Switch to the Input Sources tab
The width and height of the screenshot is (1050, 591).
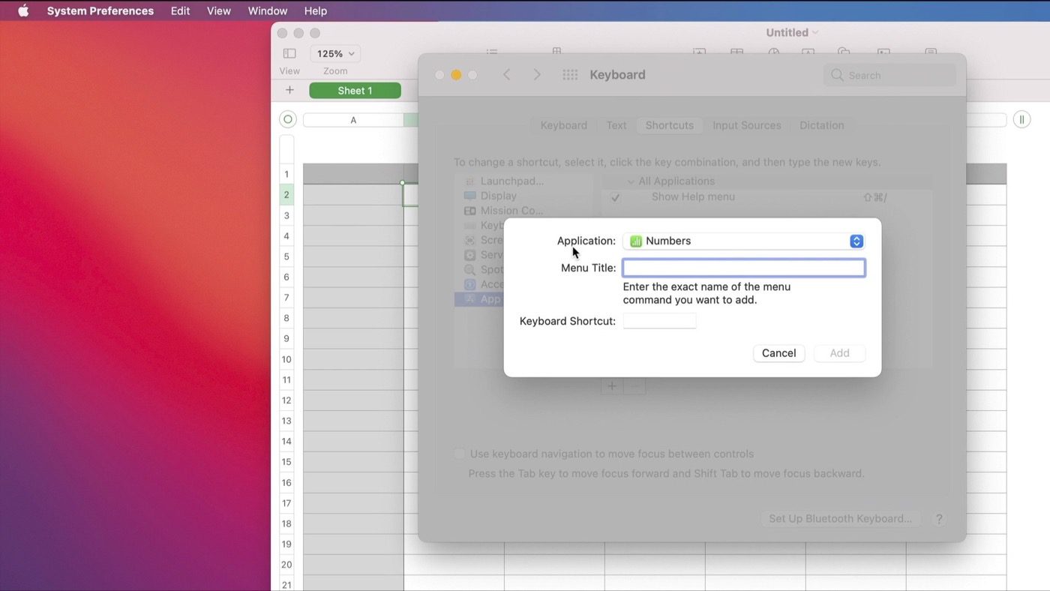tap(746, 125)
